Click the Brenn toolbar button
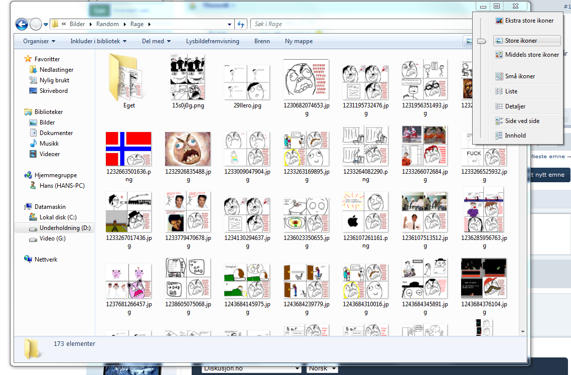This screenshot has height=375, width=571. coord(262,41)
